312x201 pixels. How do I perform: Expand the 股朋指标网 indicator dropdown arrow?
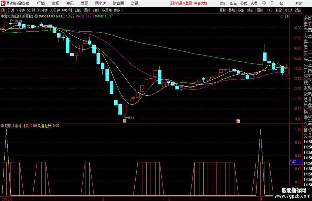[2, 126]
